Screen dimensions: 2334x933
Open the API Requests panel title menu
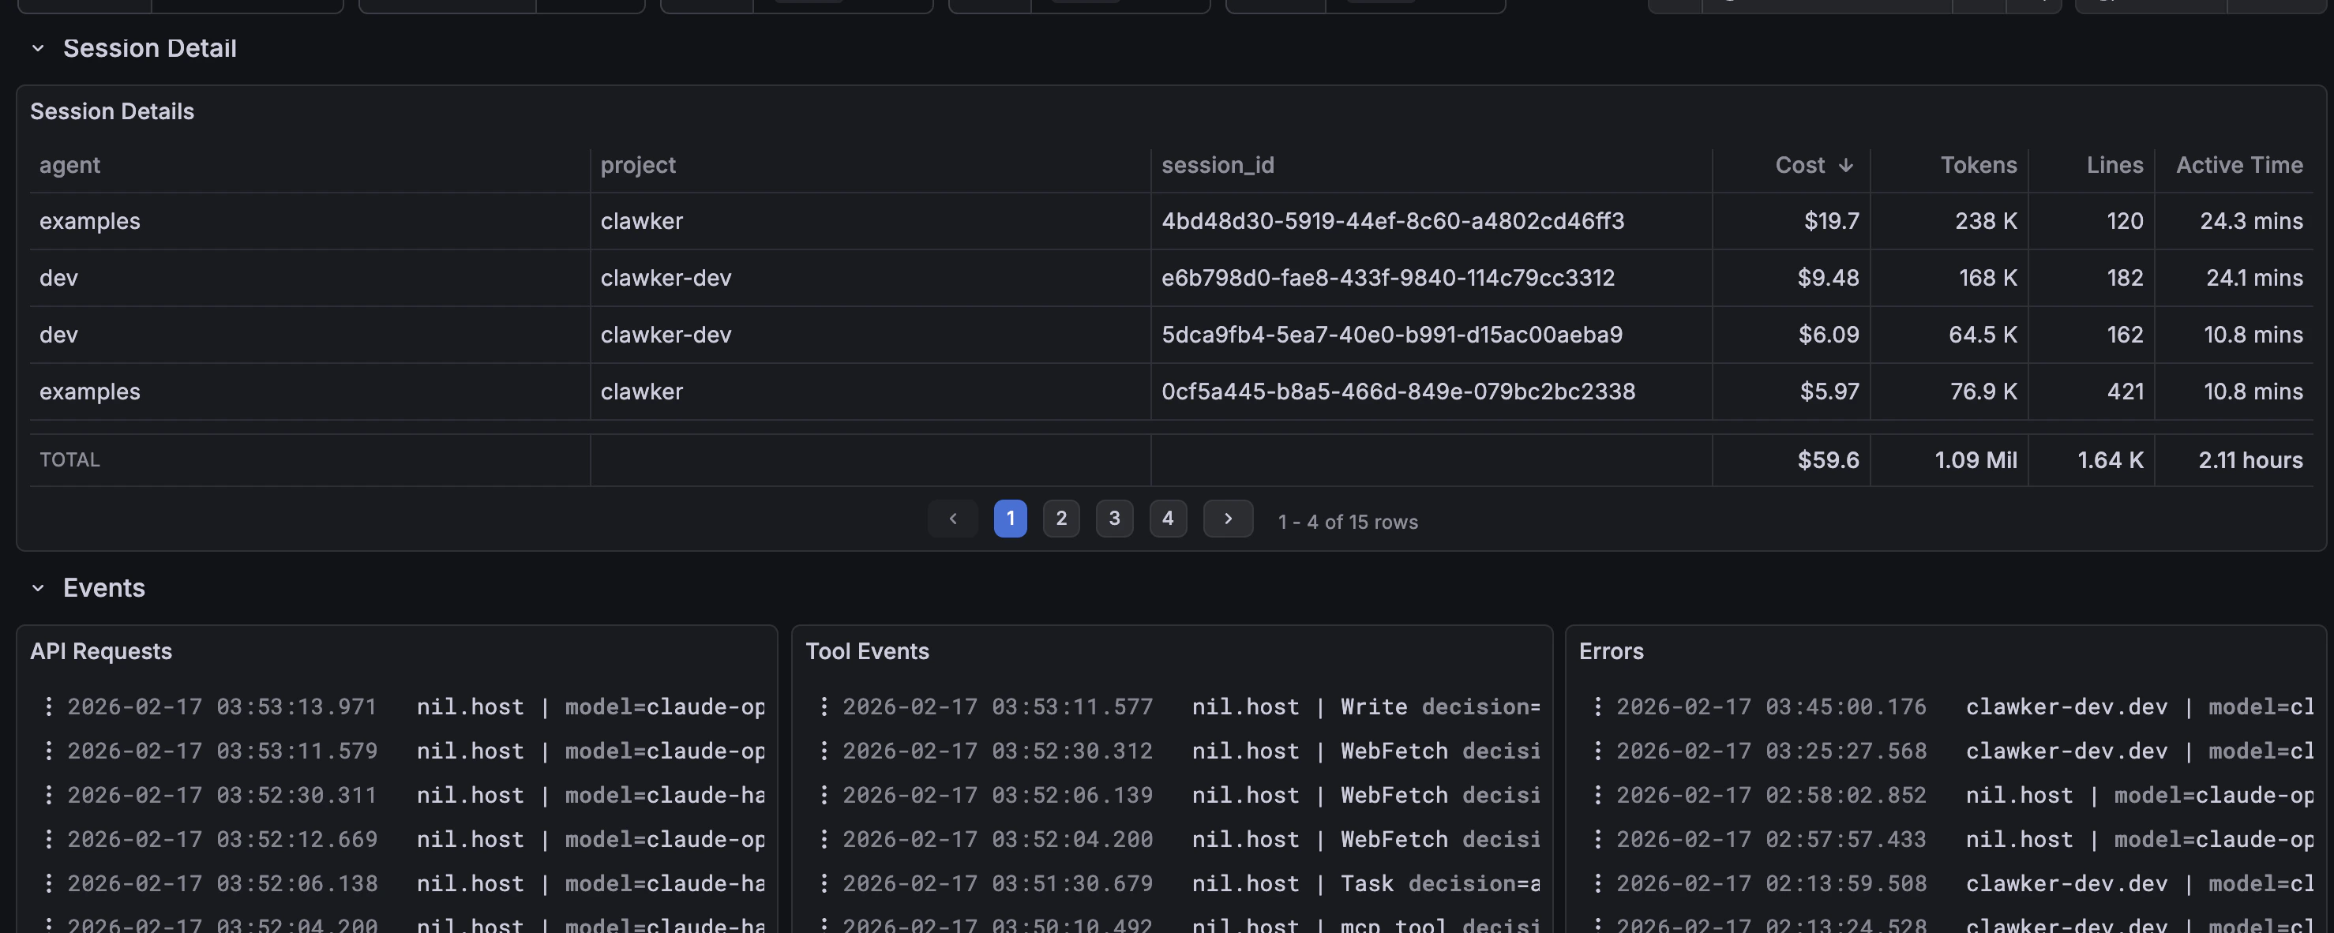pyautogui.click(x=100, y=652)
